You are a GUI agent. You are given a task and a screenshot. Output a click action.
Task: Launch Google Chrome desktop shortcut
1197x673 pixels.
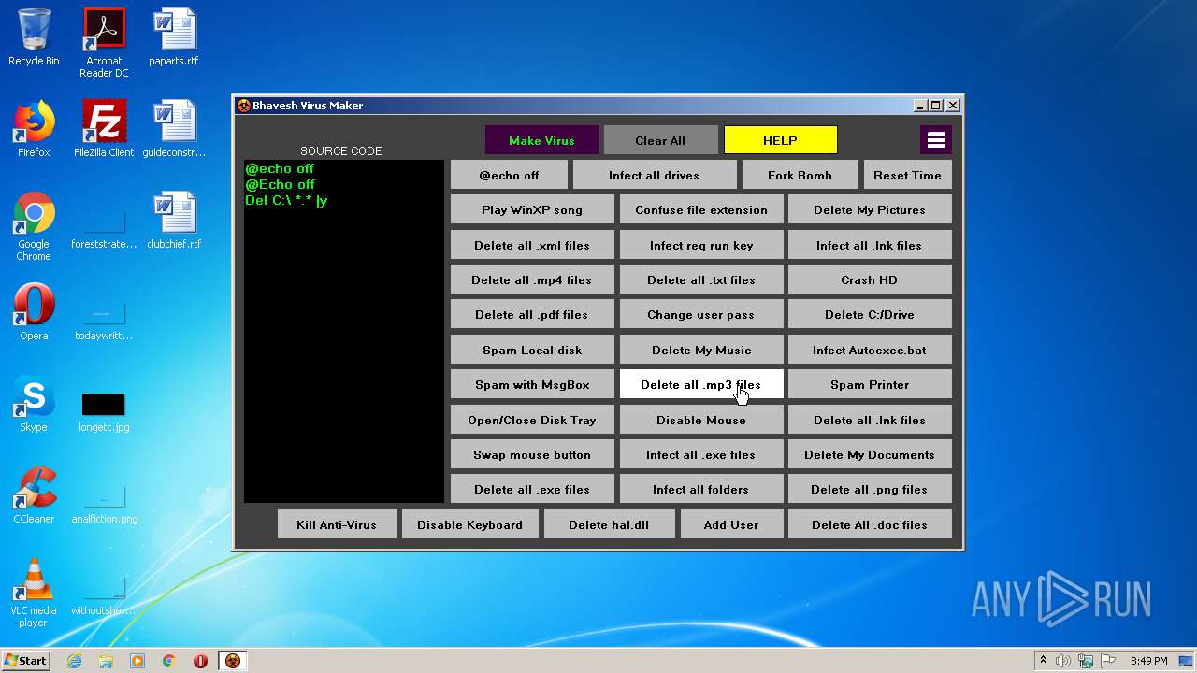pyautogui.click(x=34, y=226)
